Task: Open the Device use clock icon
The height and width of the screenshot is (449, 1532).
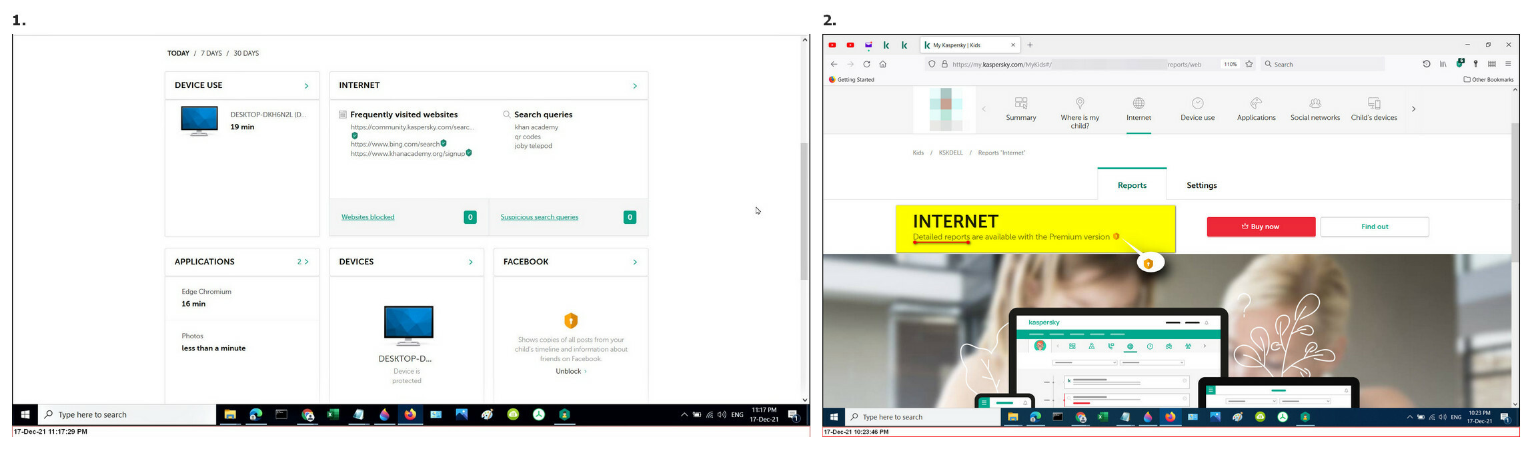Action: [1198, 103]
